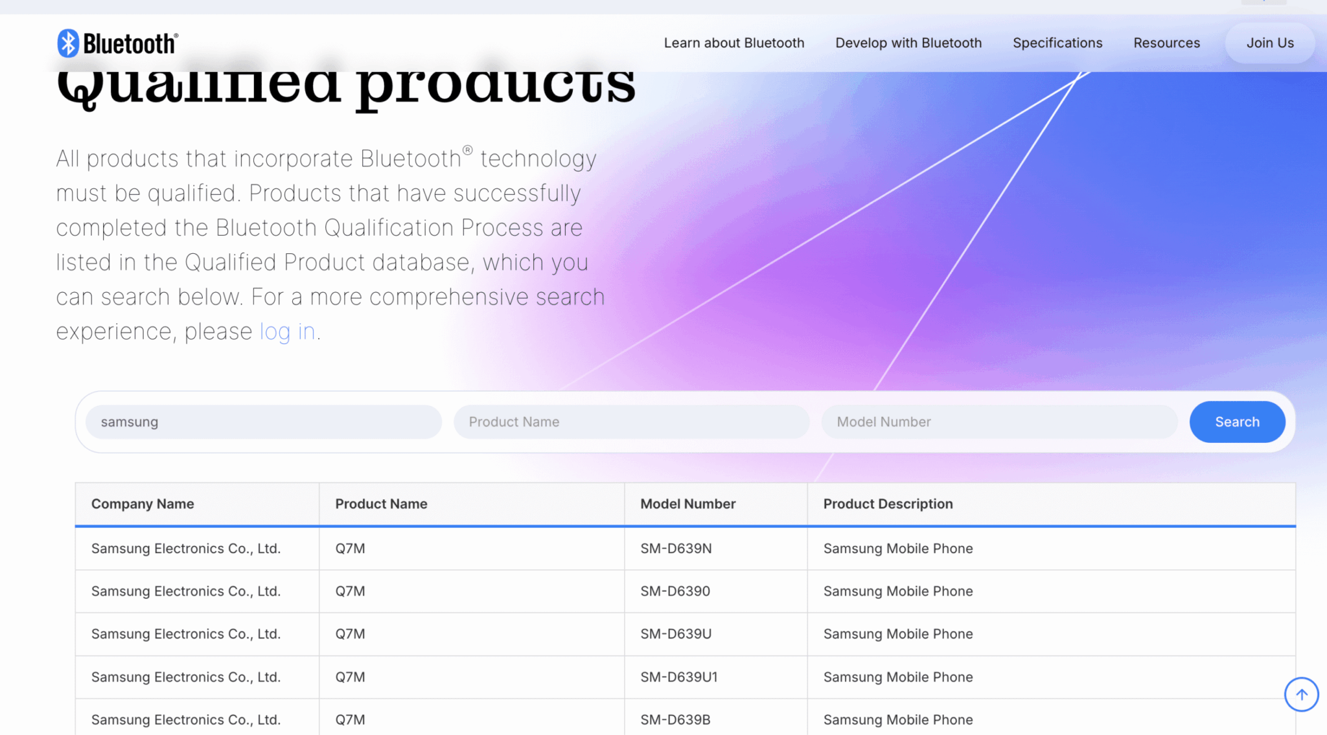Select the SM-D639U1 model cell
The height and width of the screenshot is (735, 1327).
(678, 677)
